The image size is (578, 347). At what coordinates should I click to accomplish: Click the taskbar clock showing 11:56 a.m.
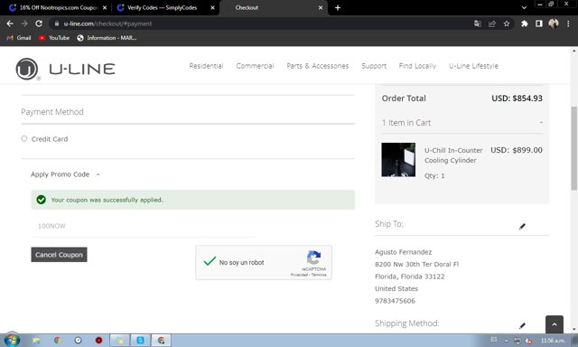pos(552,341)
